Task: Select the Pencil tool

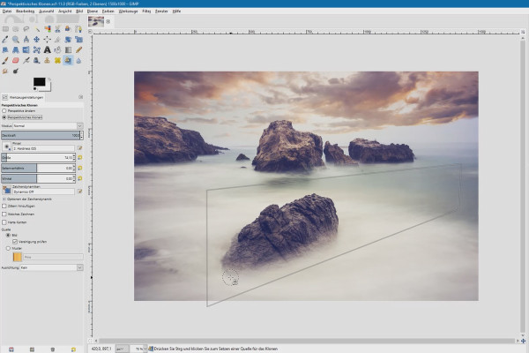Action: (x=78, y=50)
